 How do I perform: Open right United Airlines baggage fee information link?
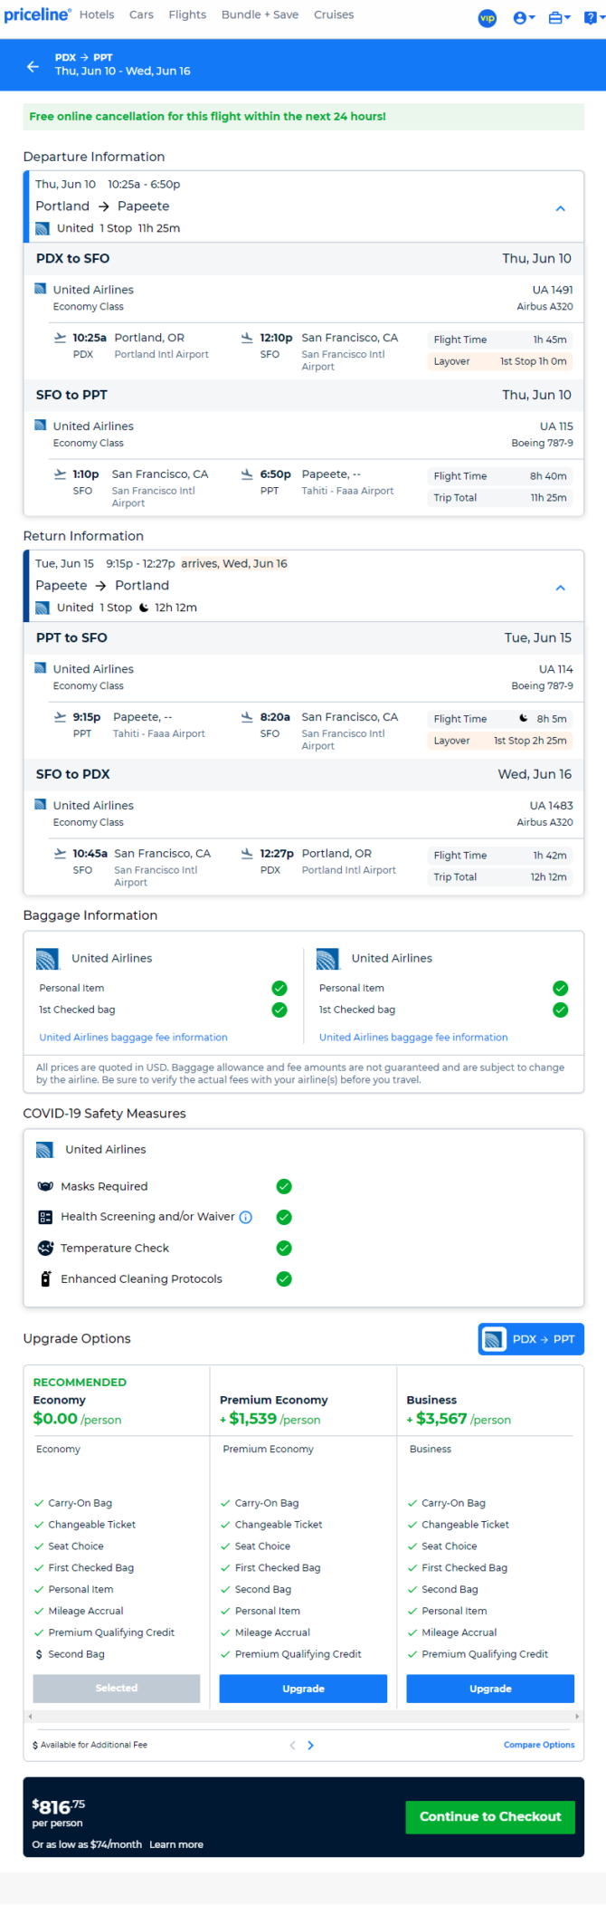click(413, 1038)
